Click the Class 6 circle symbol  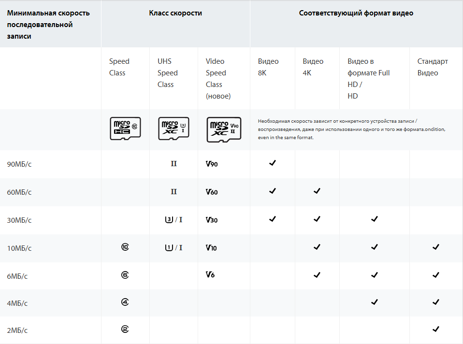125,275
